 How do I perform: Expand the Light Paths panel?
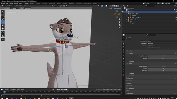(x=130, y=78)
